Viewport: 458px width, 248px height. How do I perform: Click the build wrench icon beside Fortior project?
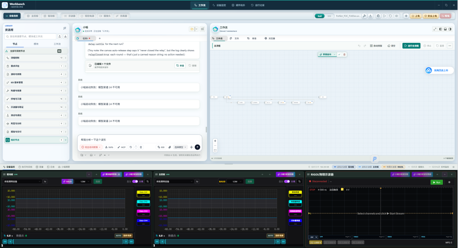(364, 16)
